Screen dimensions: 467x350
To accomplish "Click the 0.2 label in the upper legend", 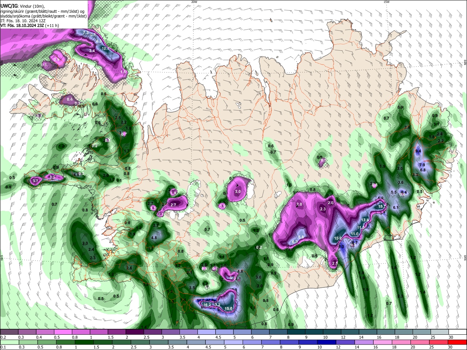I will click(x=3, y=337).
